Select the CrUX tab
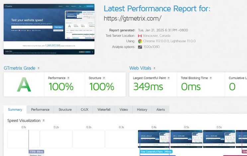247x156 pixels. pos(84,110)
